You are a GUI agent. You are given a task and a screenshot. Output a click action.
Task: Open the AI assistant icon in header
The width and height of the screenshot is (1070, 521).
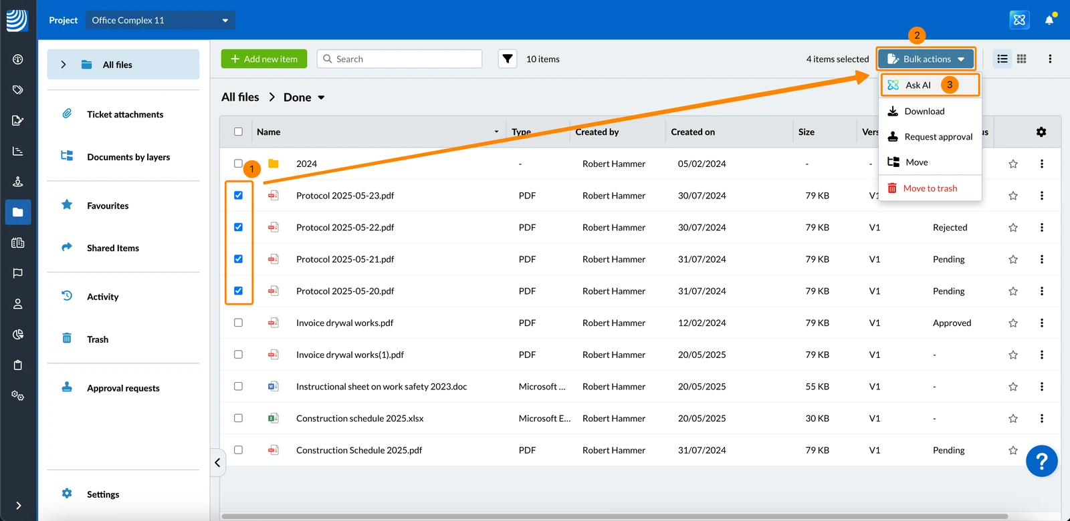1019,19
